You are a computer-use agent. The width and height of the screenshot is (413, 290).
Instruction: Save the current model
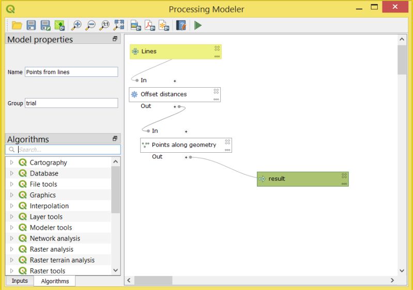(x=31, y=25)
